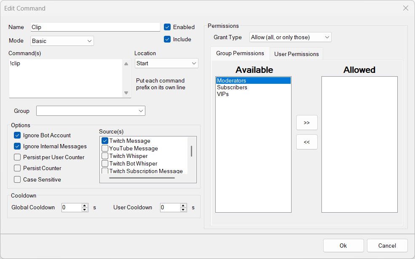Viewport: 415px width, 259px height.
Task: Close the Edit Command dialog window
Action: point(405,8)
